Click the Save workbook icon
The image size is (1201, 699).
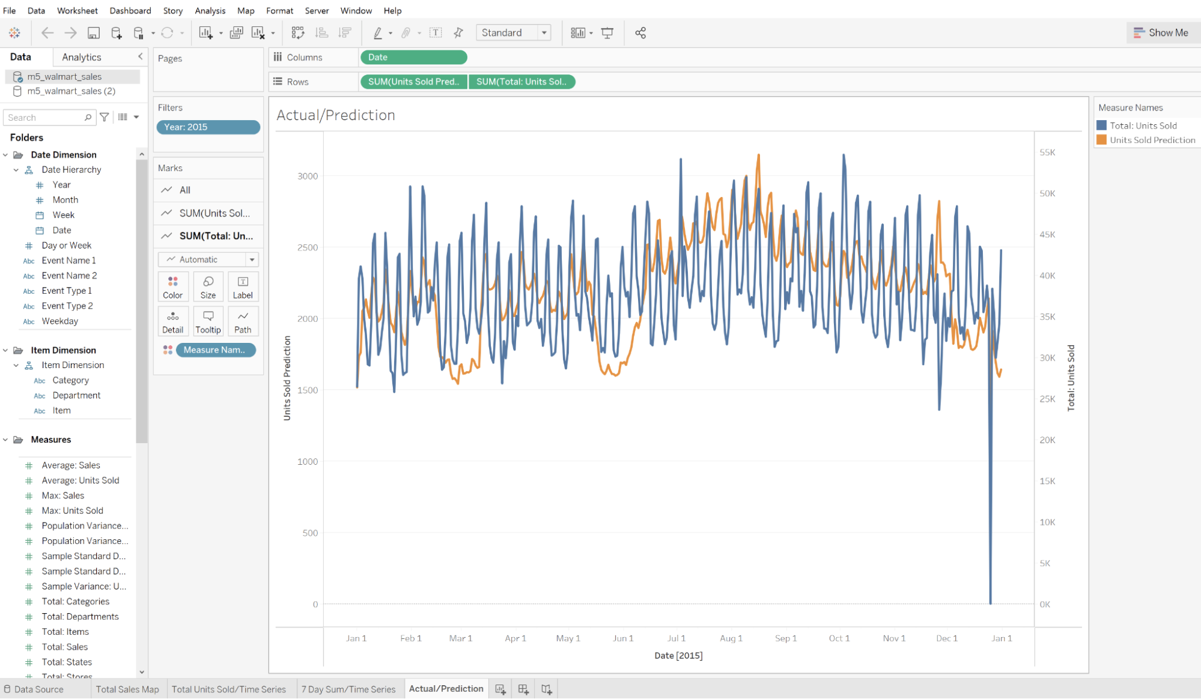[x=94, y=33]
